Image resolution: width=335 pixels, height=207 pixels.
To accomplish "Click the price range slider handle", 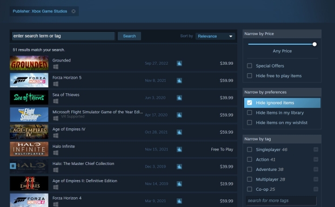I will tap(314, 44).
